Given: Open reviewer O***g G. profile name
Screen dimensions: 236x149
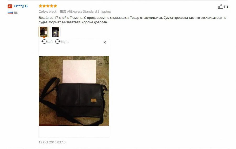Looking at the screenshot, I should click(x=21, y=6).
